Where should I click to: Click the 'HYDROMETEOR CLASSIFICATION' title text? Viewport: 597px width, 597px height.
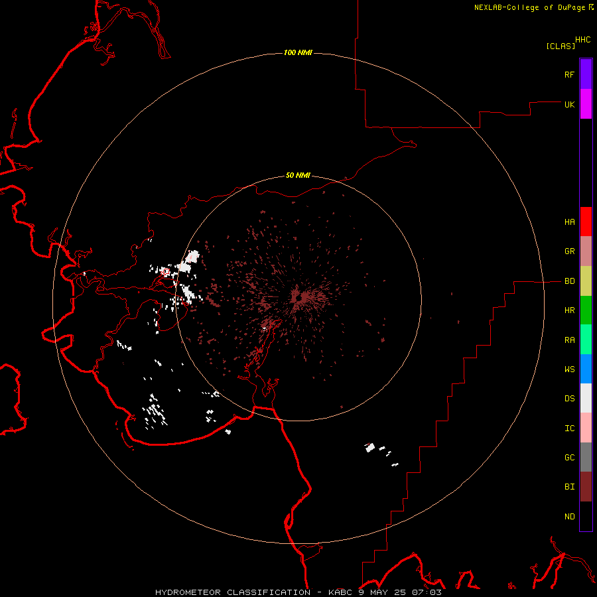click(233, 592)
